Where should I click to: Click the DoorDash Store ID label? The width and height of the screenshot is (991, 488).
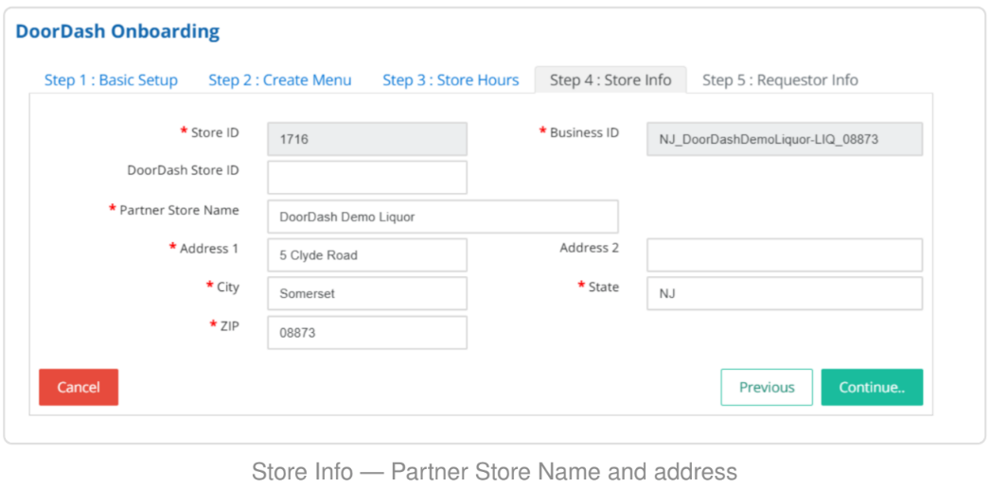[183, 170]
